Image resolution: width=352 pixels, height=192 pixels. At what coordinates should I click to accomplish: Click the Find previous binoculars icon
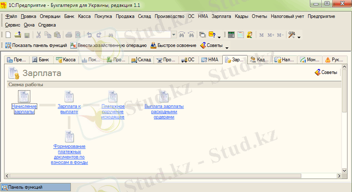(182, 35)
